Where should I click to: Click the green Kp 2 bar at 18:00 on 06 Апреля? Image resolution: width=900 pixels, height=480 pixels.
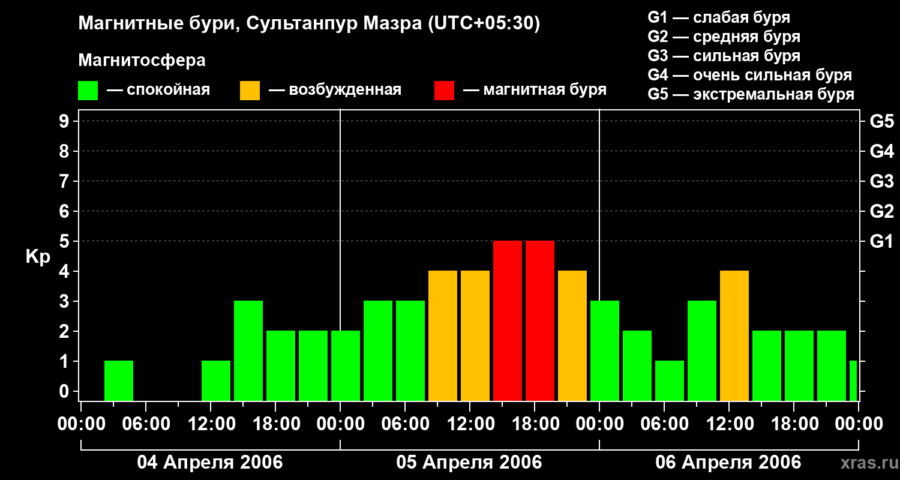(x=799, y=365)
